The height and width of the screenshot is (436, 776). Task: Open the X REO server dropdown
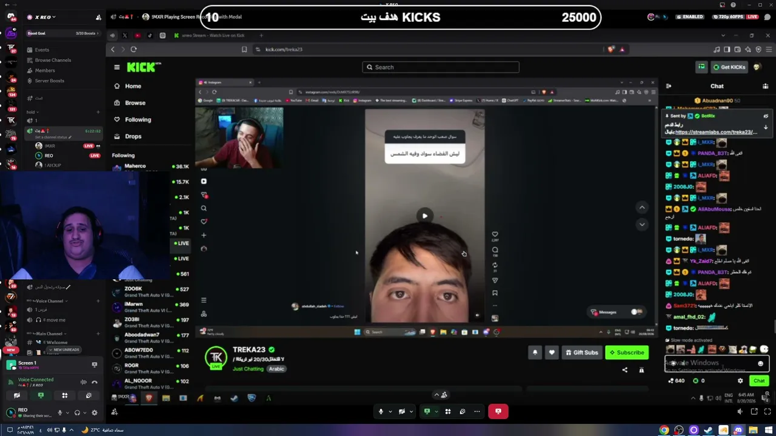click(x=45, y=17)
